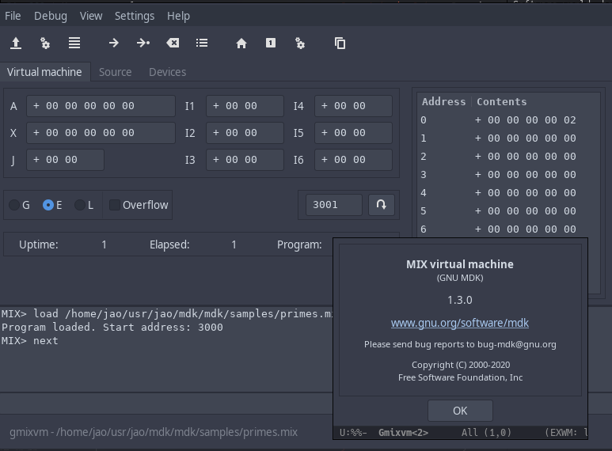612x451 pixels.
Task: Select memory row at address 2
Action: 508,157
